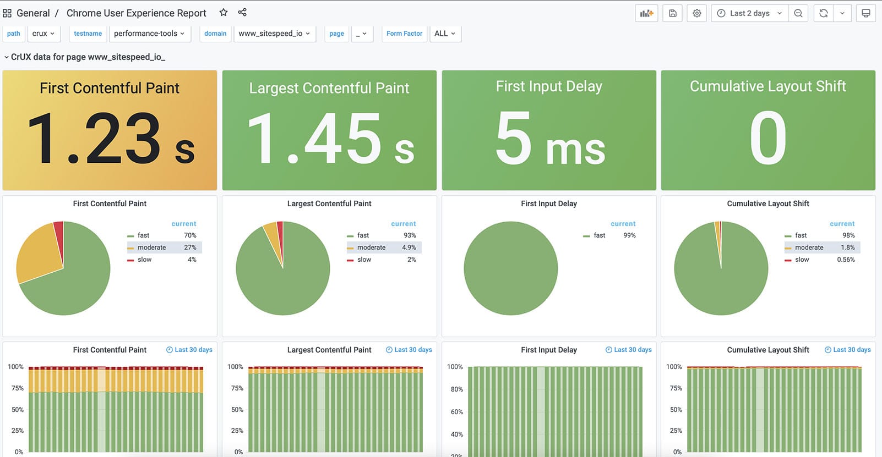The width and height of the screenshot is (882, 457).
Task: Click the 0.56% slow value in CLS legend
Action: click(846, 260)
